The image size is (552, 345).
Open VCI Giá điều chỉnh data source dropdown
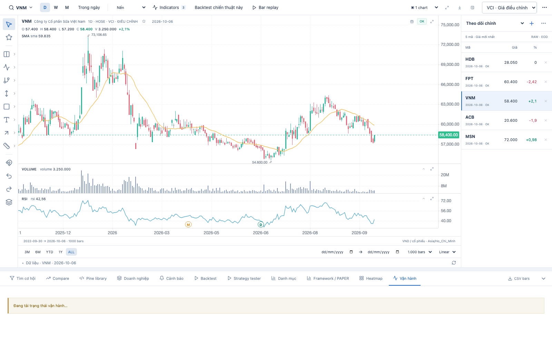tap(509, 8)
